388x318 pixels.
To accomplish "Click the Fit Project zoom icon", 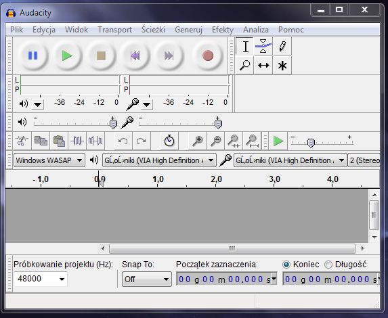I will (252, 141).
